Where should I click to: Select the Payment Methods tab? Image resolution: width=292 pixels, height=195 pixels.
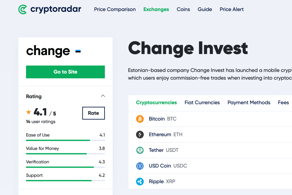pos(249,102)
